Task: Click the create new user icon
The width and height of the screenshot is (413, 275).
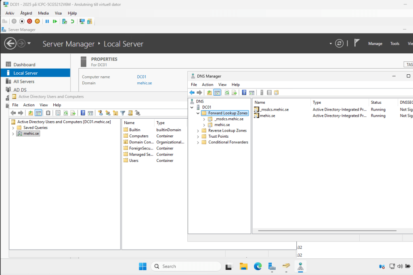Action: click(101, 113)
